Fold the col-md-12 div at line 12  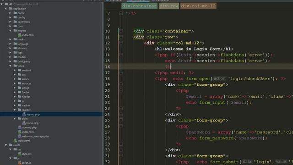121,43
